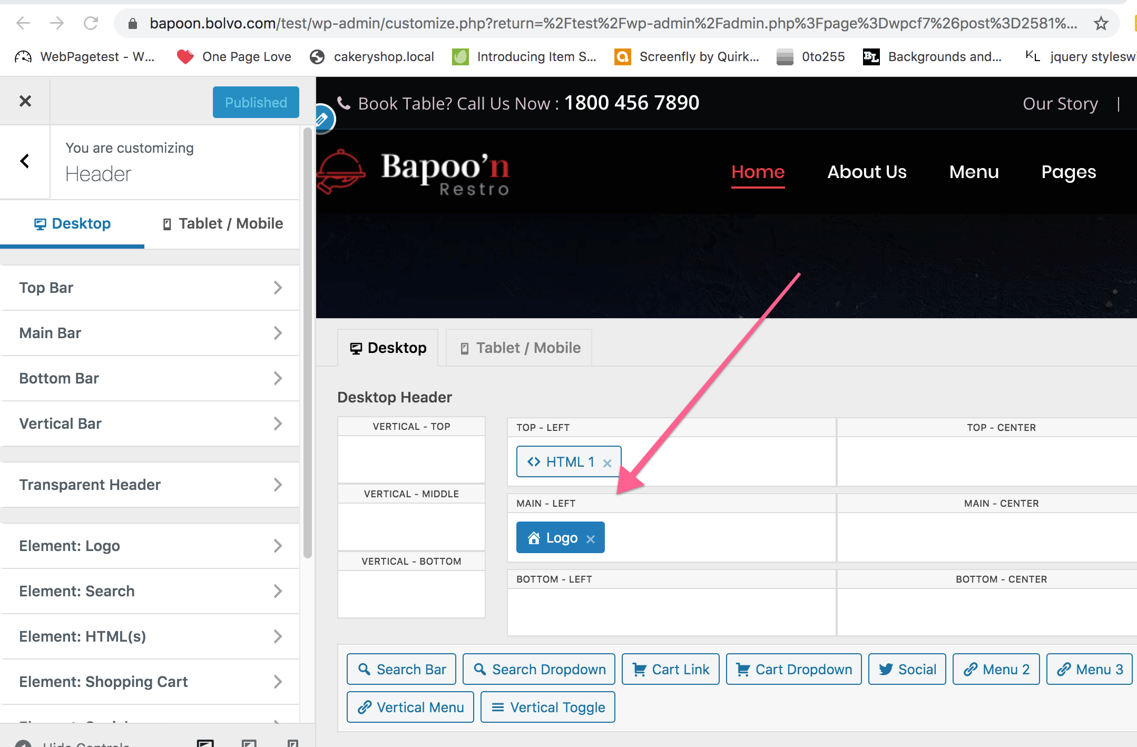Bookmark this page with the star icon
The height and width of the screenshot is (747, 1137).
(1101, 24)
